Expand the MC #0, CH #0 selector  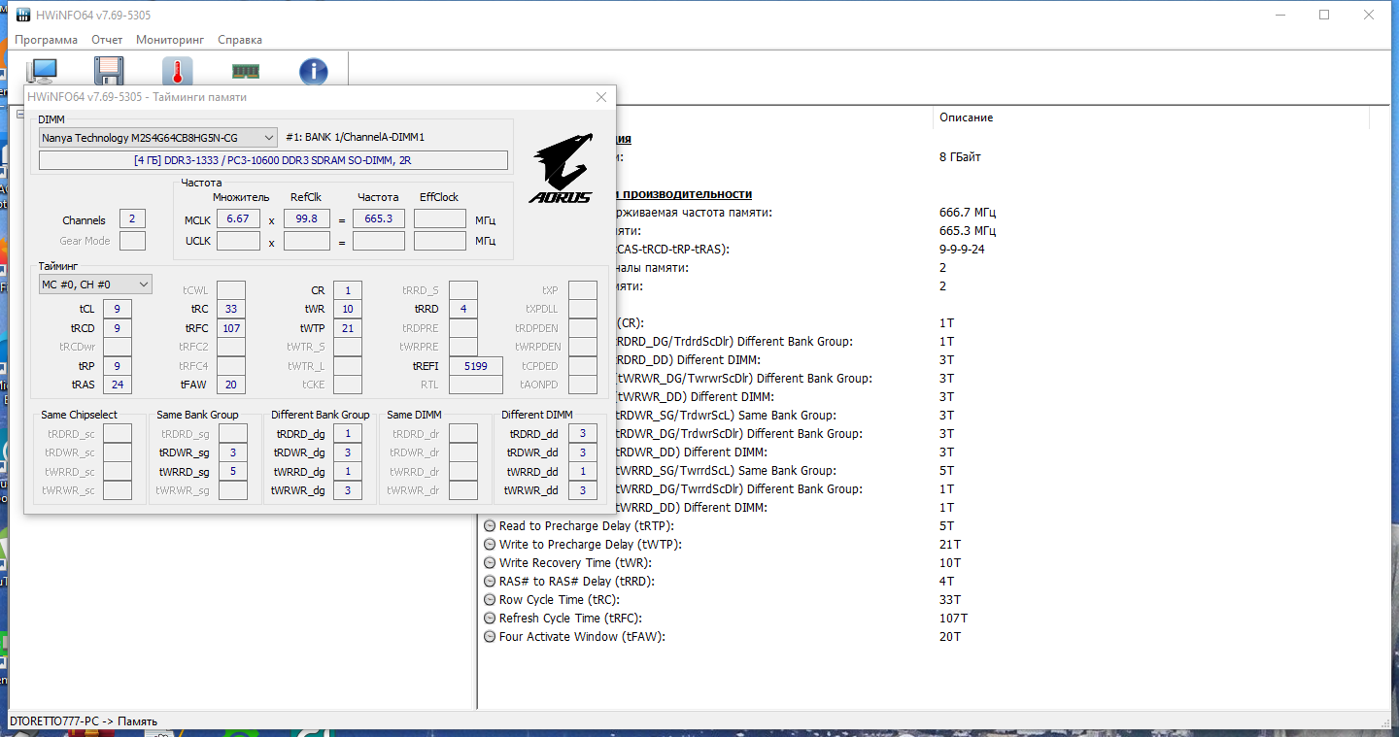click(x=95, y=285)
